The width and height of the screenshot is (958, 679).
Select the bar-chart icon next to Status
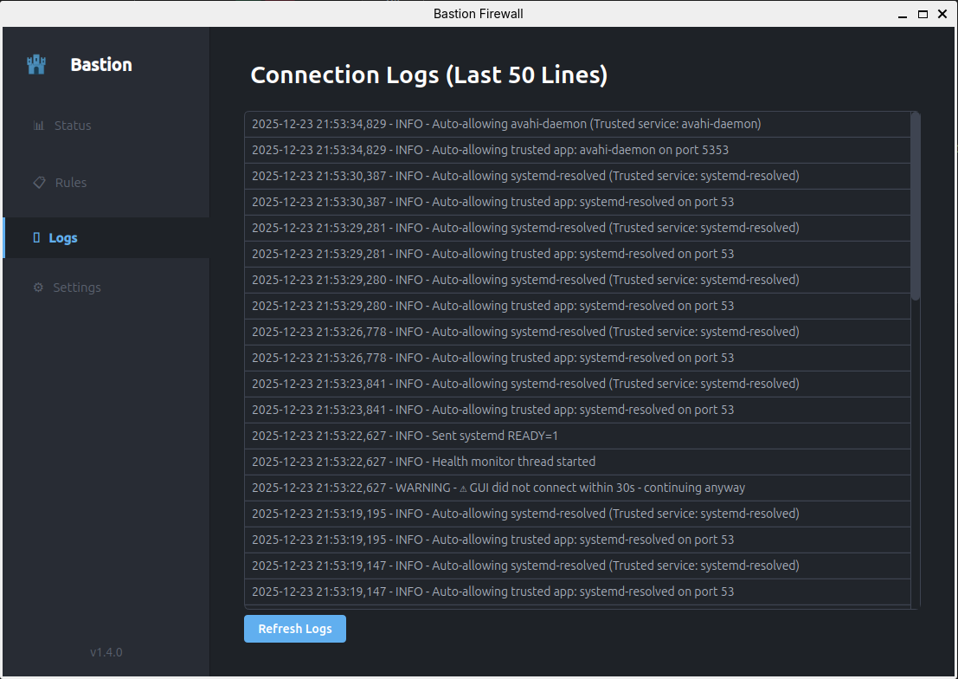38,125
